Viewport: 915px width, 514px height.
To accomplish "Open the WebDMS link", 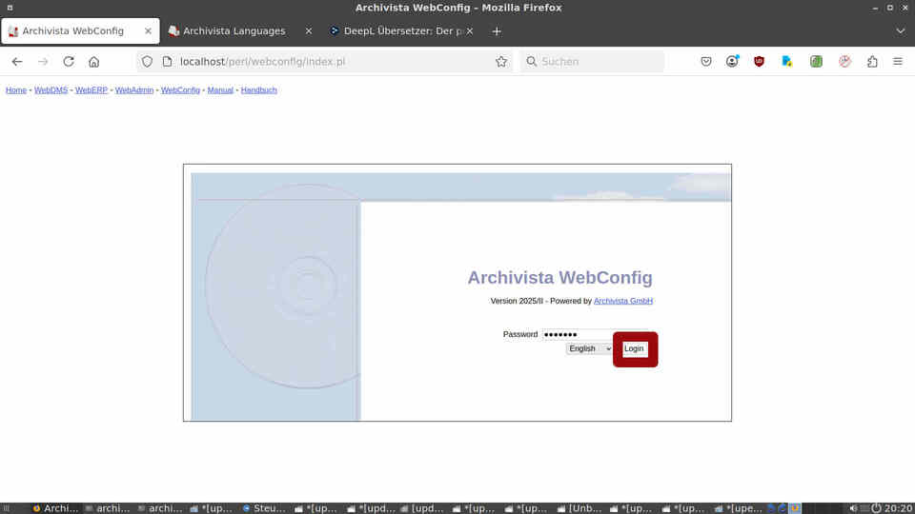I will pyautogui.click(x=51, y=89).
